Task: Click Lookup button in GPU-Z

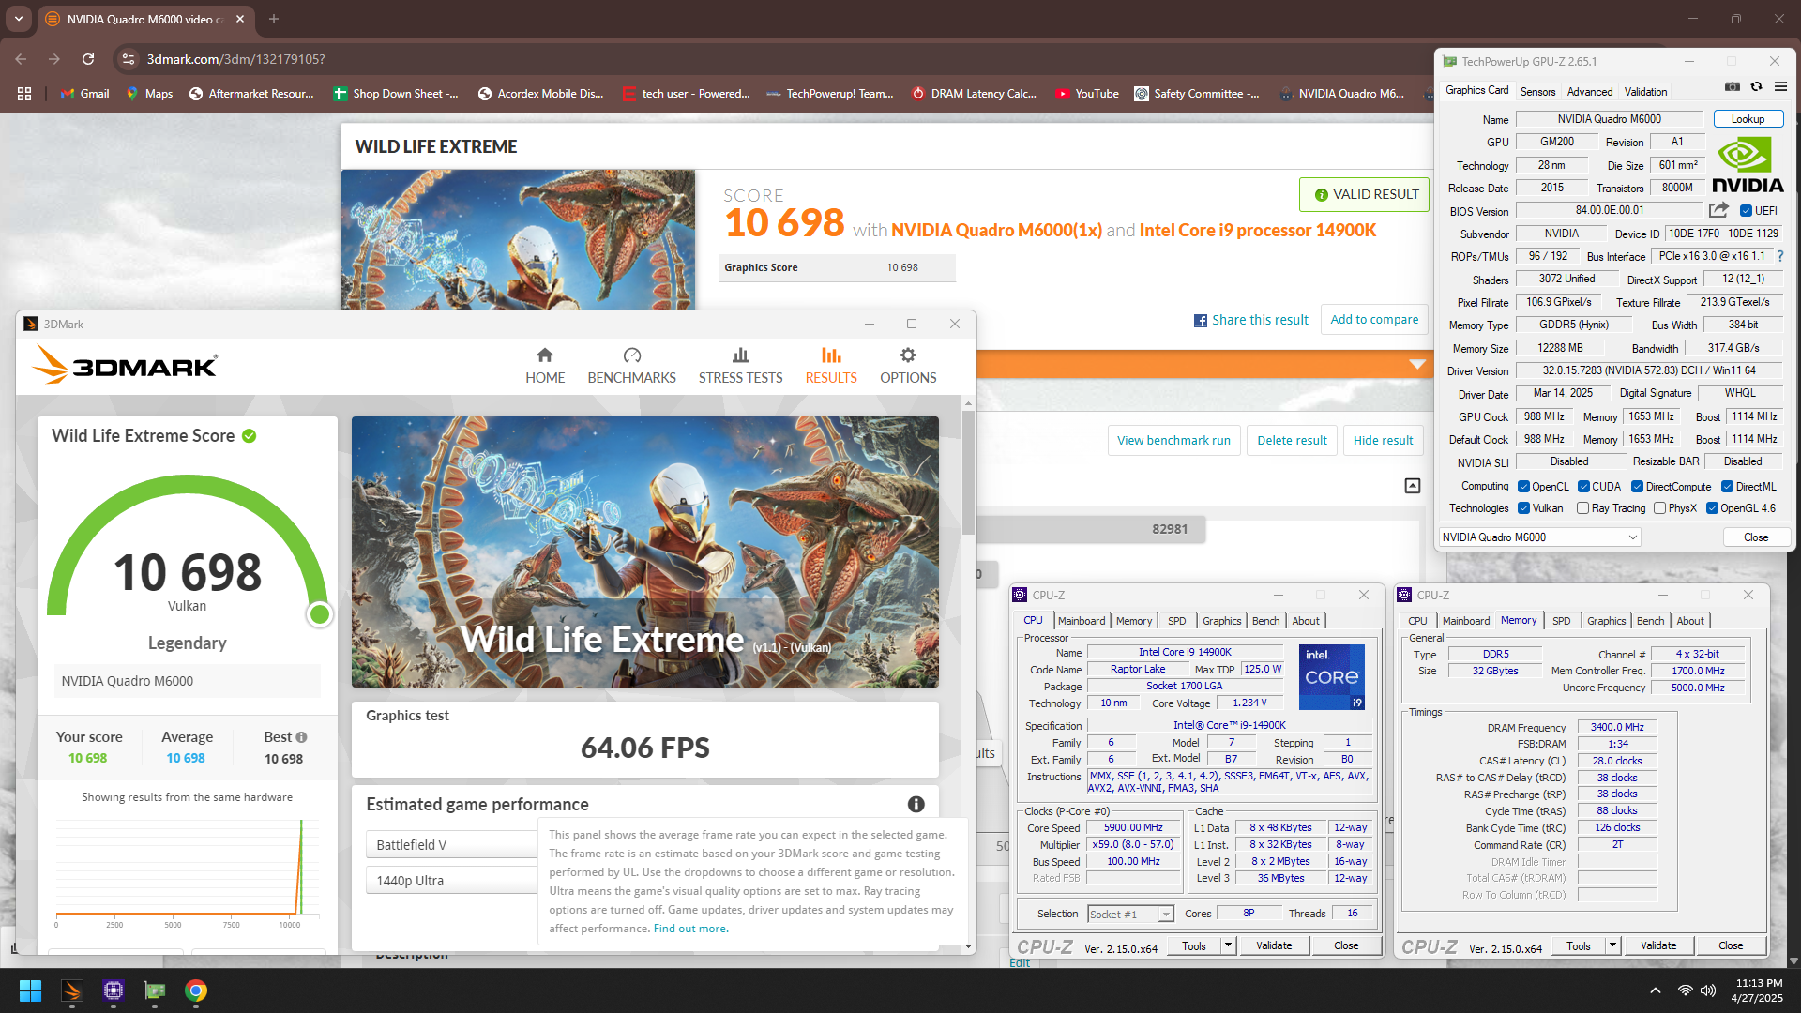Action: tap(1748, 119)
